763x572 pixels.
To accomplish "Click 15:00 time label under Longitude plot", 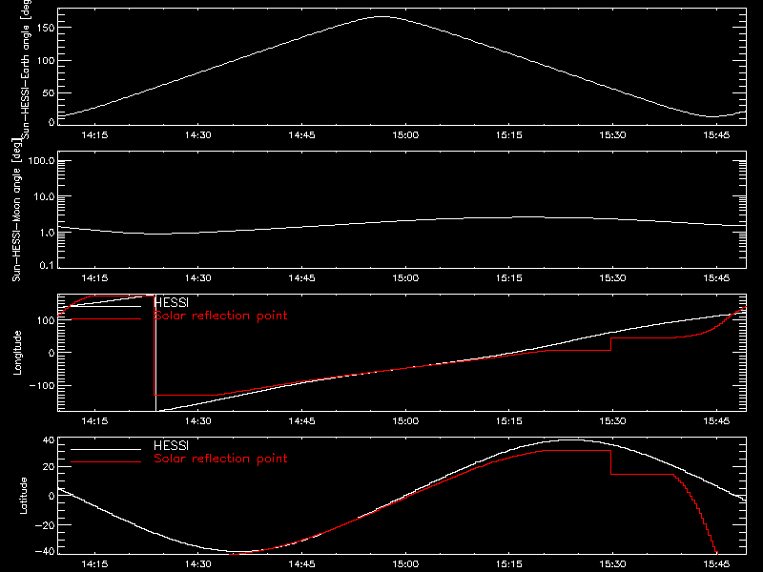I will 405,421.
